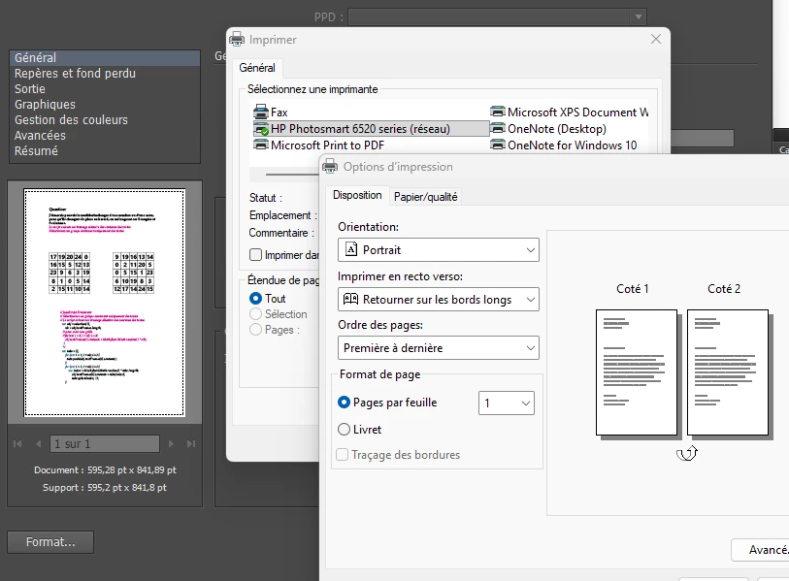This screenshot has height=581, width=789.
Task: Switch to Papier/qualité tab
Action: tap(426, 197)
